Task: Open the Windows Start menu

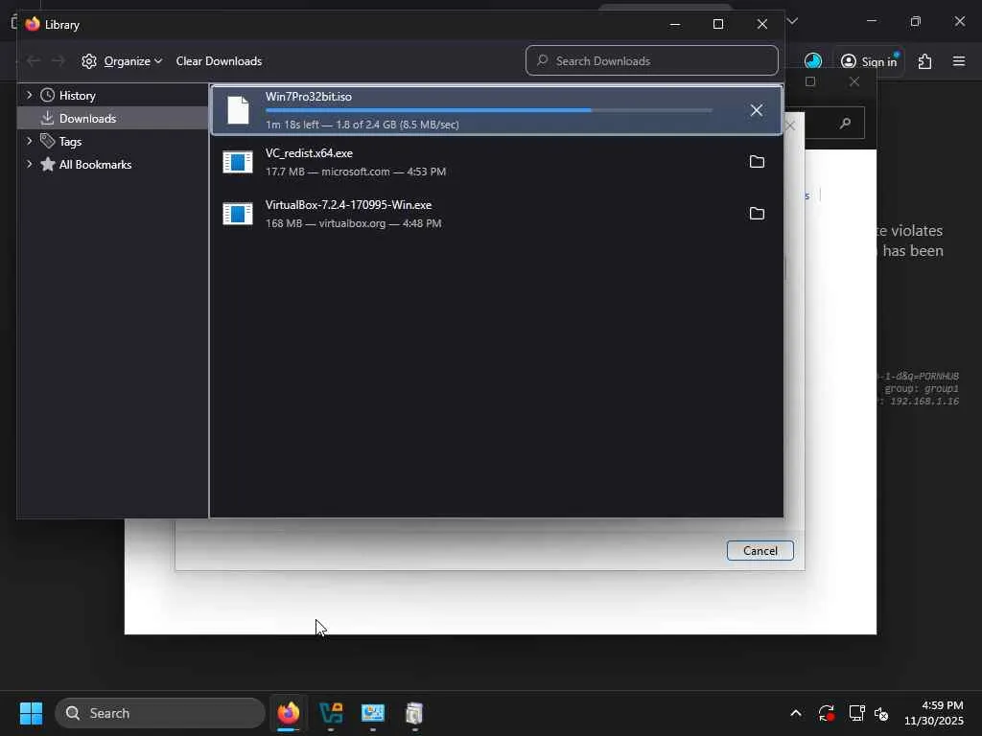Action: 31,713
